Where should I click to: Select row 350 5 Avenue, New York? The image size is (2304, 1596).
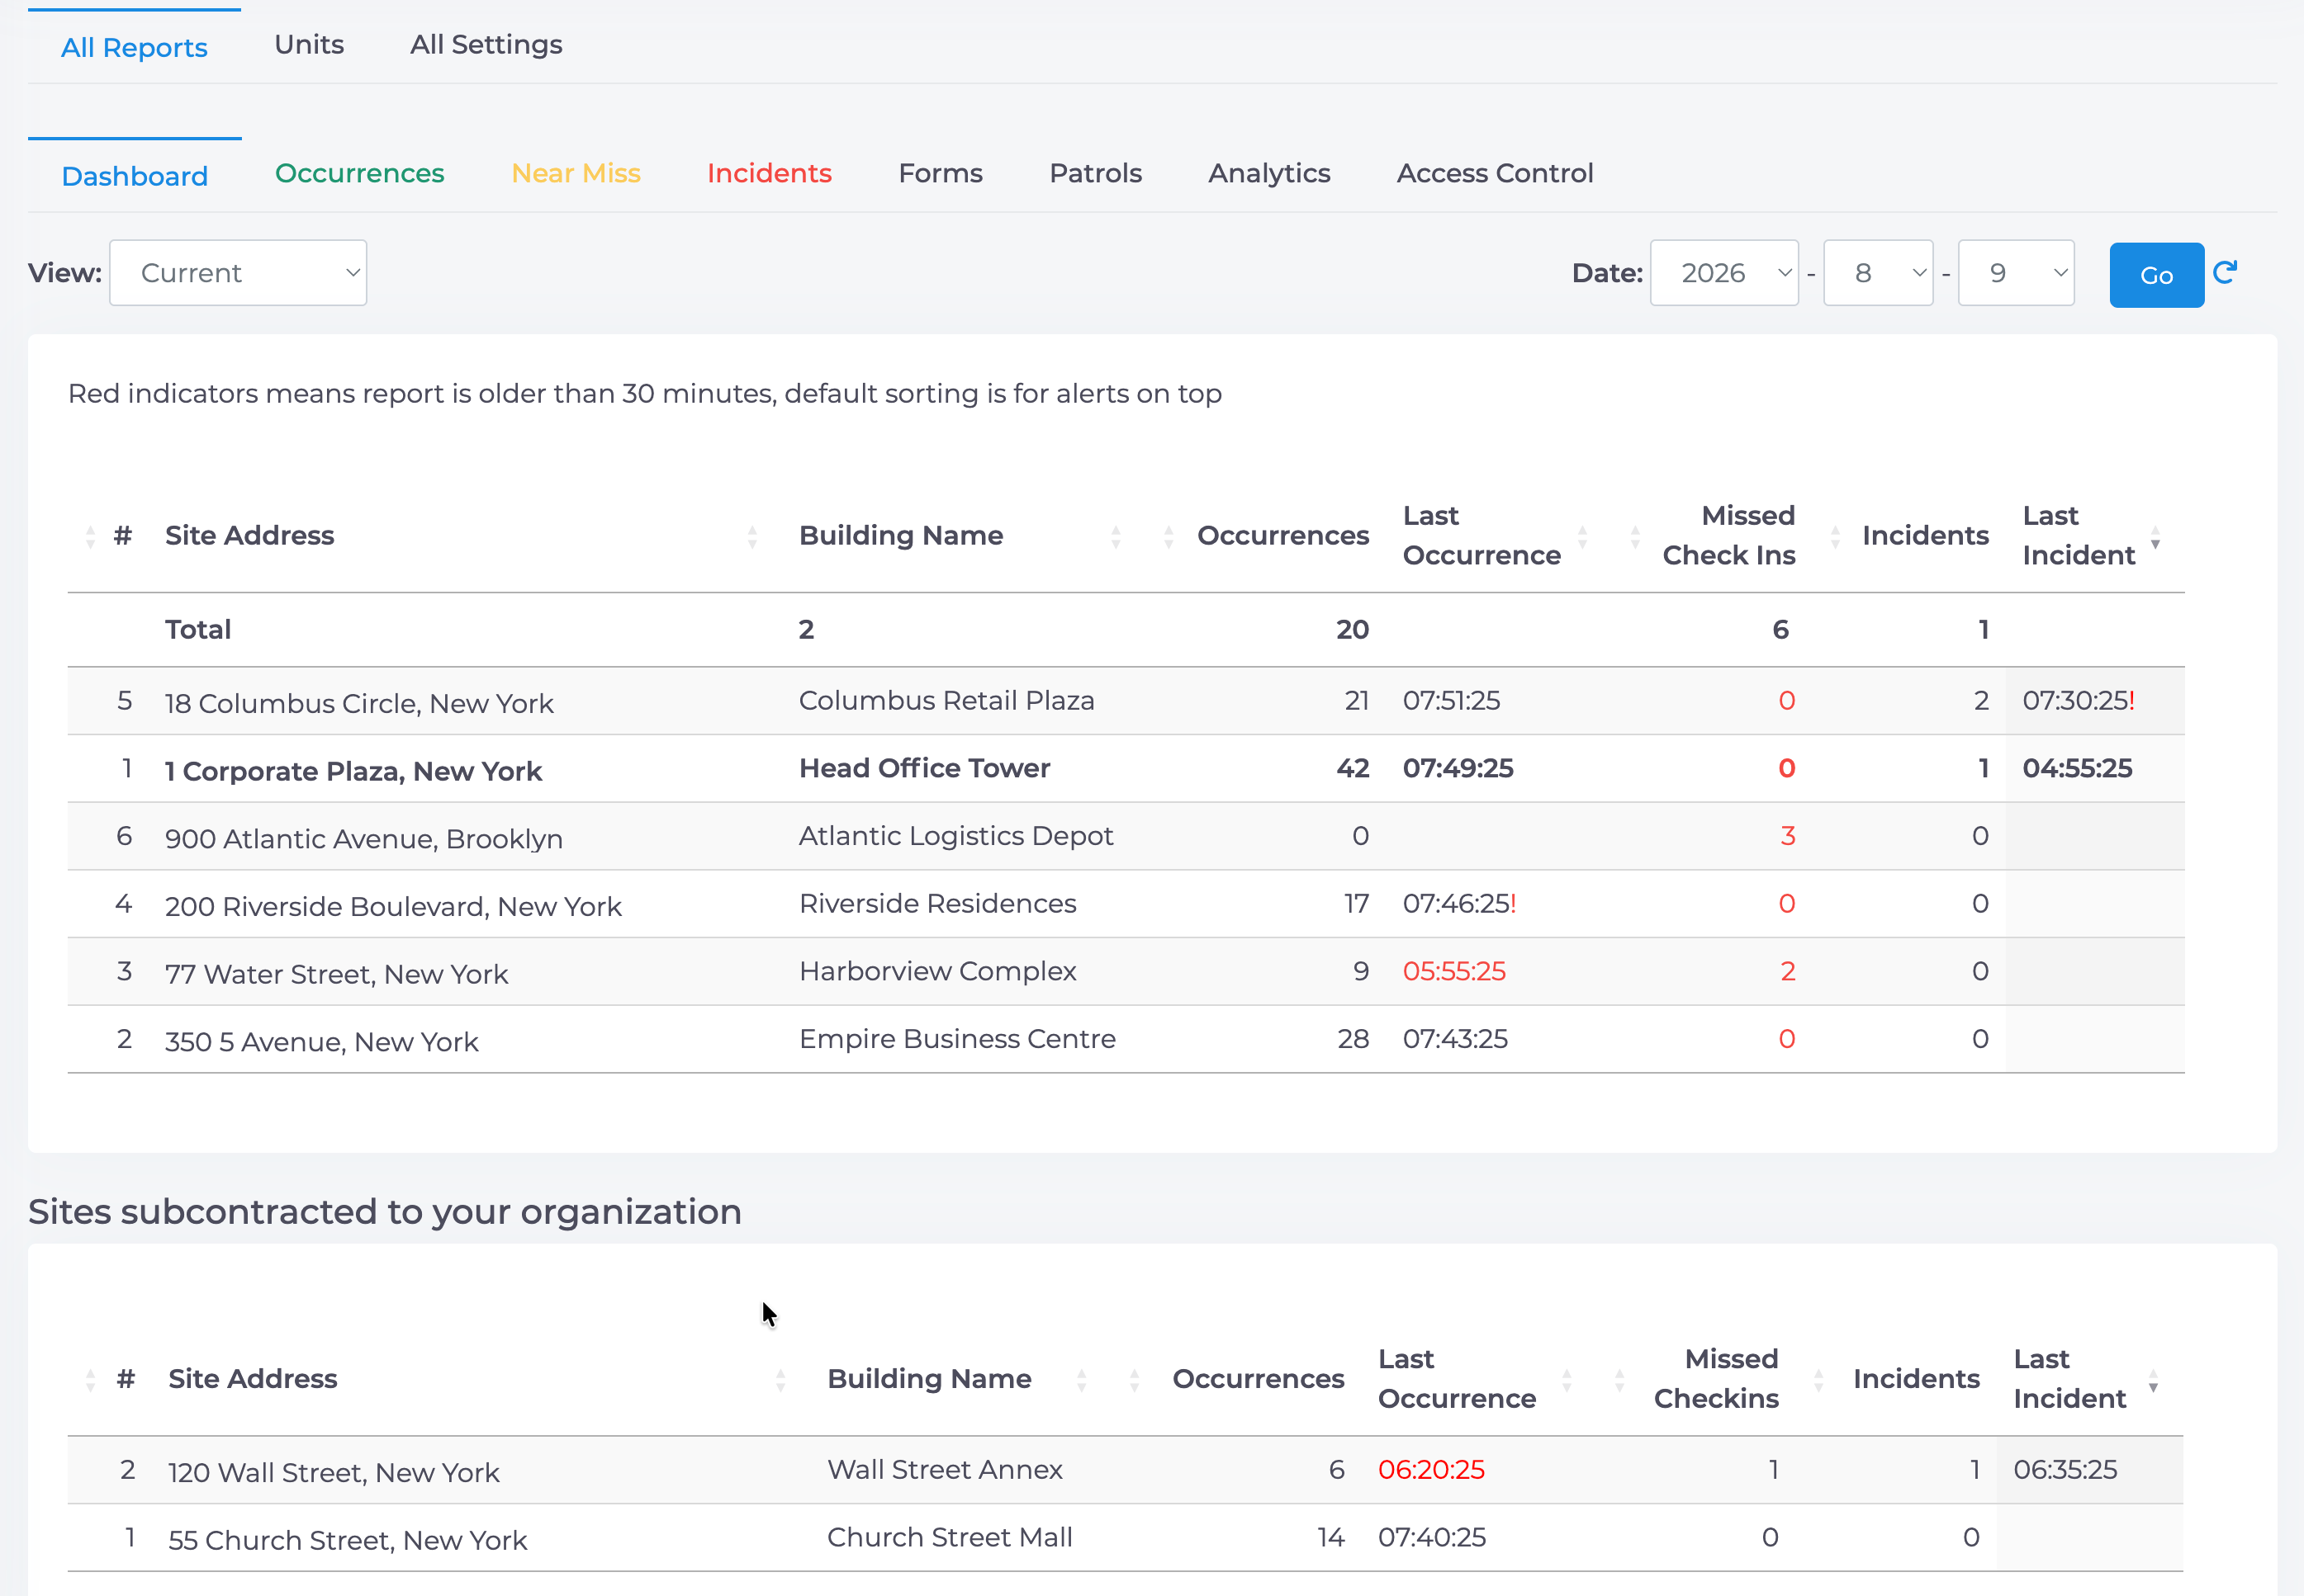pos(1126,1040)
